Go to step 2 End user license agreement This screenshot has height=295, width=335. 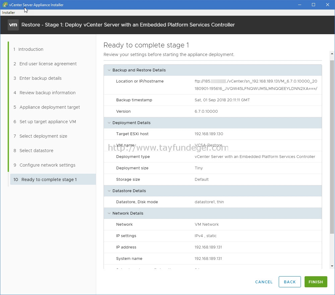45,64
